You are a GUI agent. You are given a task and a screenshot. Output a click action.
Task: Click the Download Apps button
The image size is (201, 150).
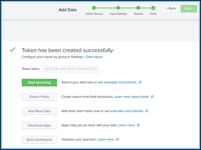click(39, 125)
